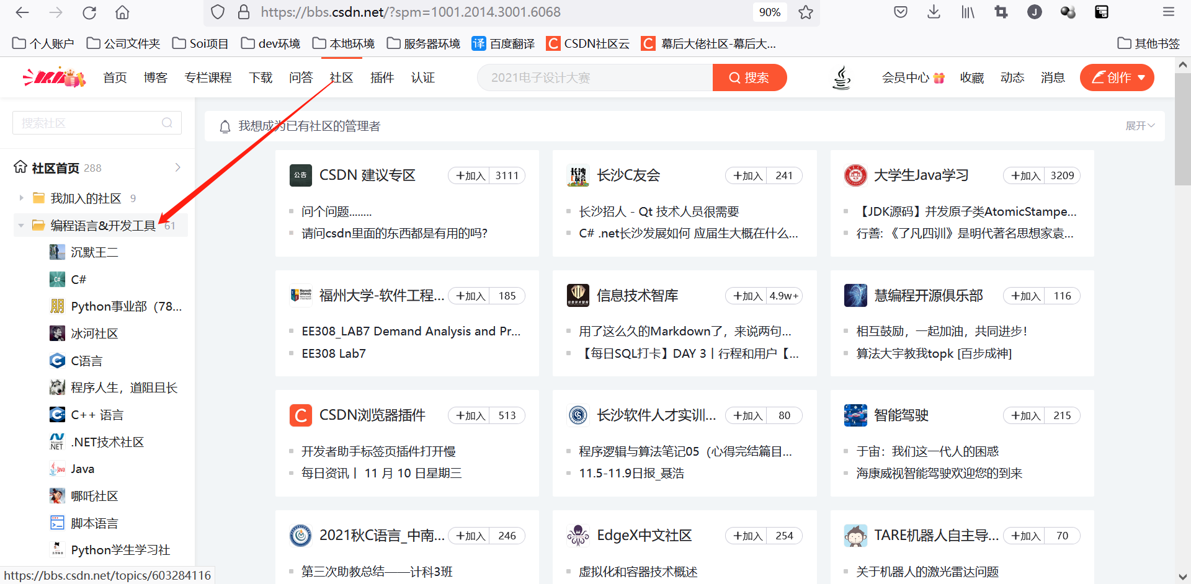Click 展开 to expand the announcement bar
This screenshot has height=584, width=1191.
pos(1140,125)
